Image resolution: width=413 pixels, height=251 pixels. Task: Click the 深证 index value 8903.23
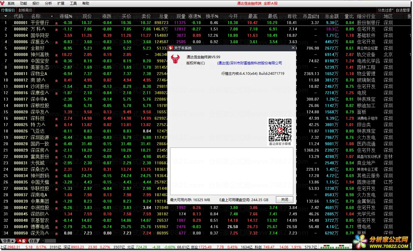coord(78,247)
